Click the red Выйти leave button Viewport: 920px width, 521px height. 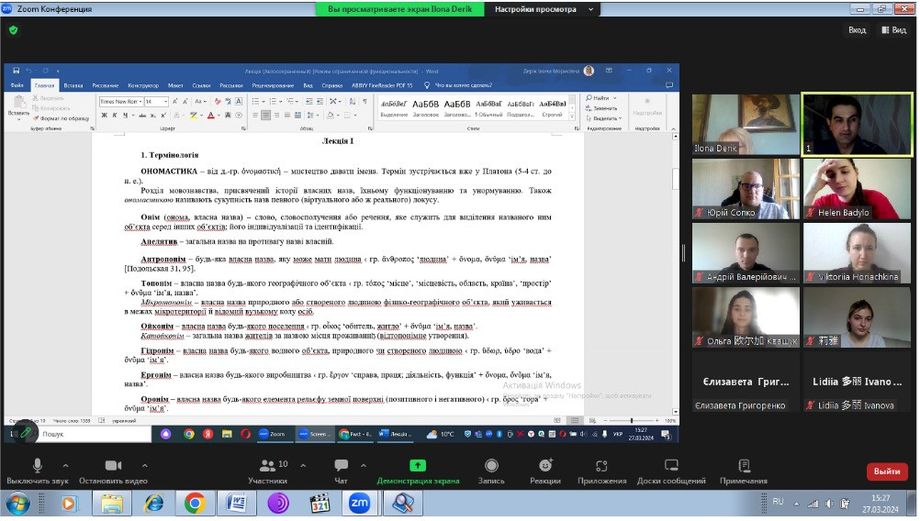tap(887, 471)
